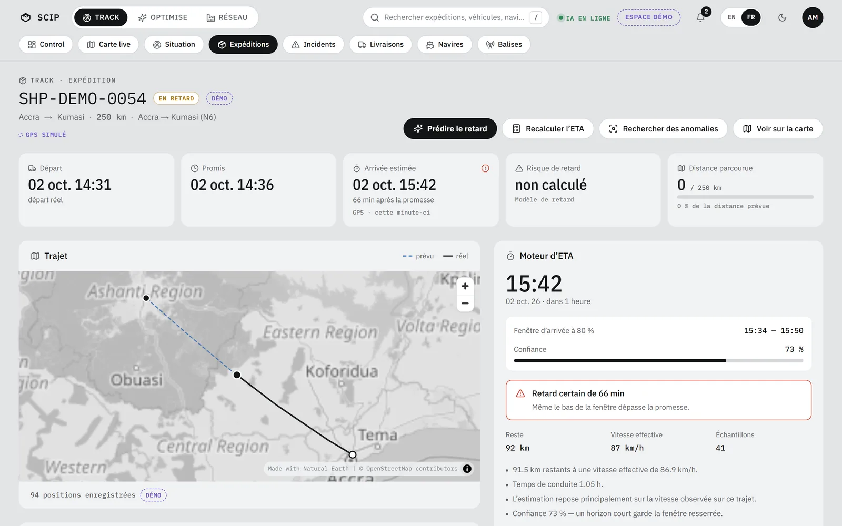Toggle dark mode moon icon

(x=782, y=17)
